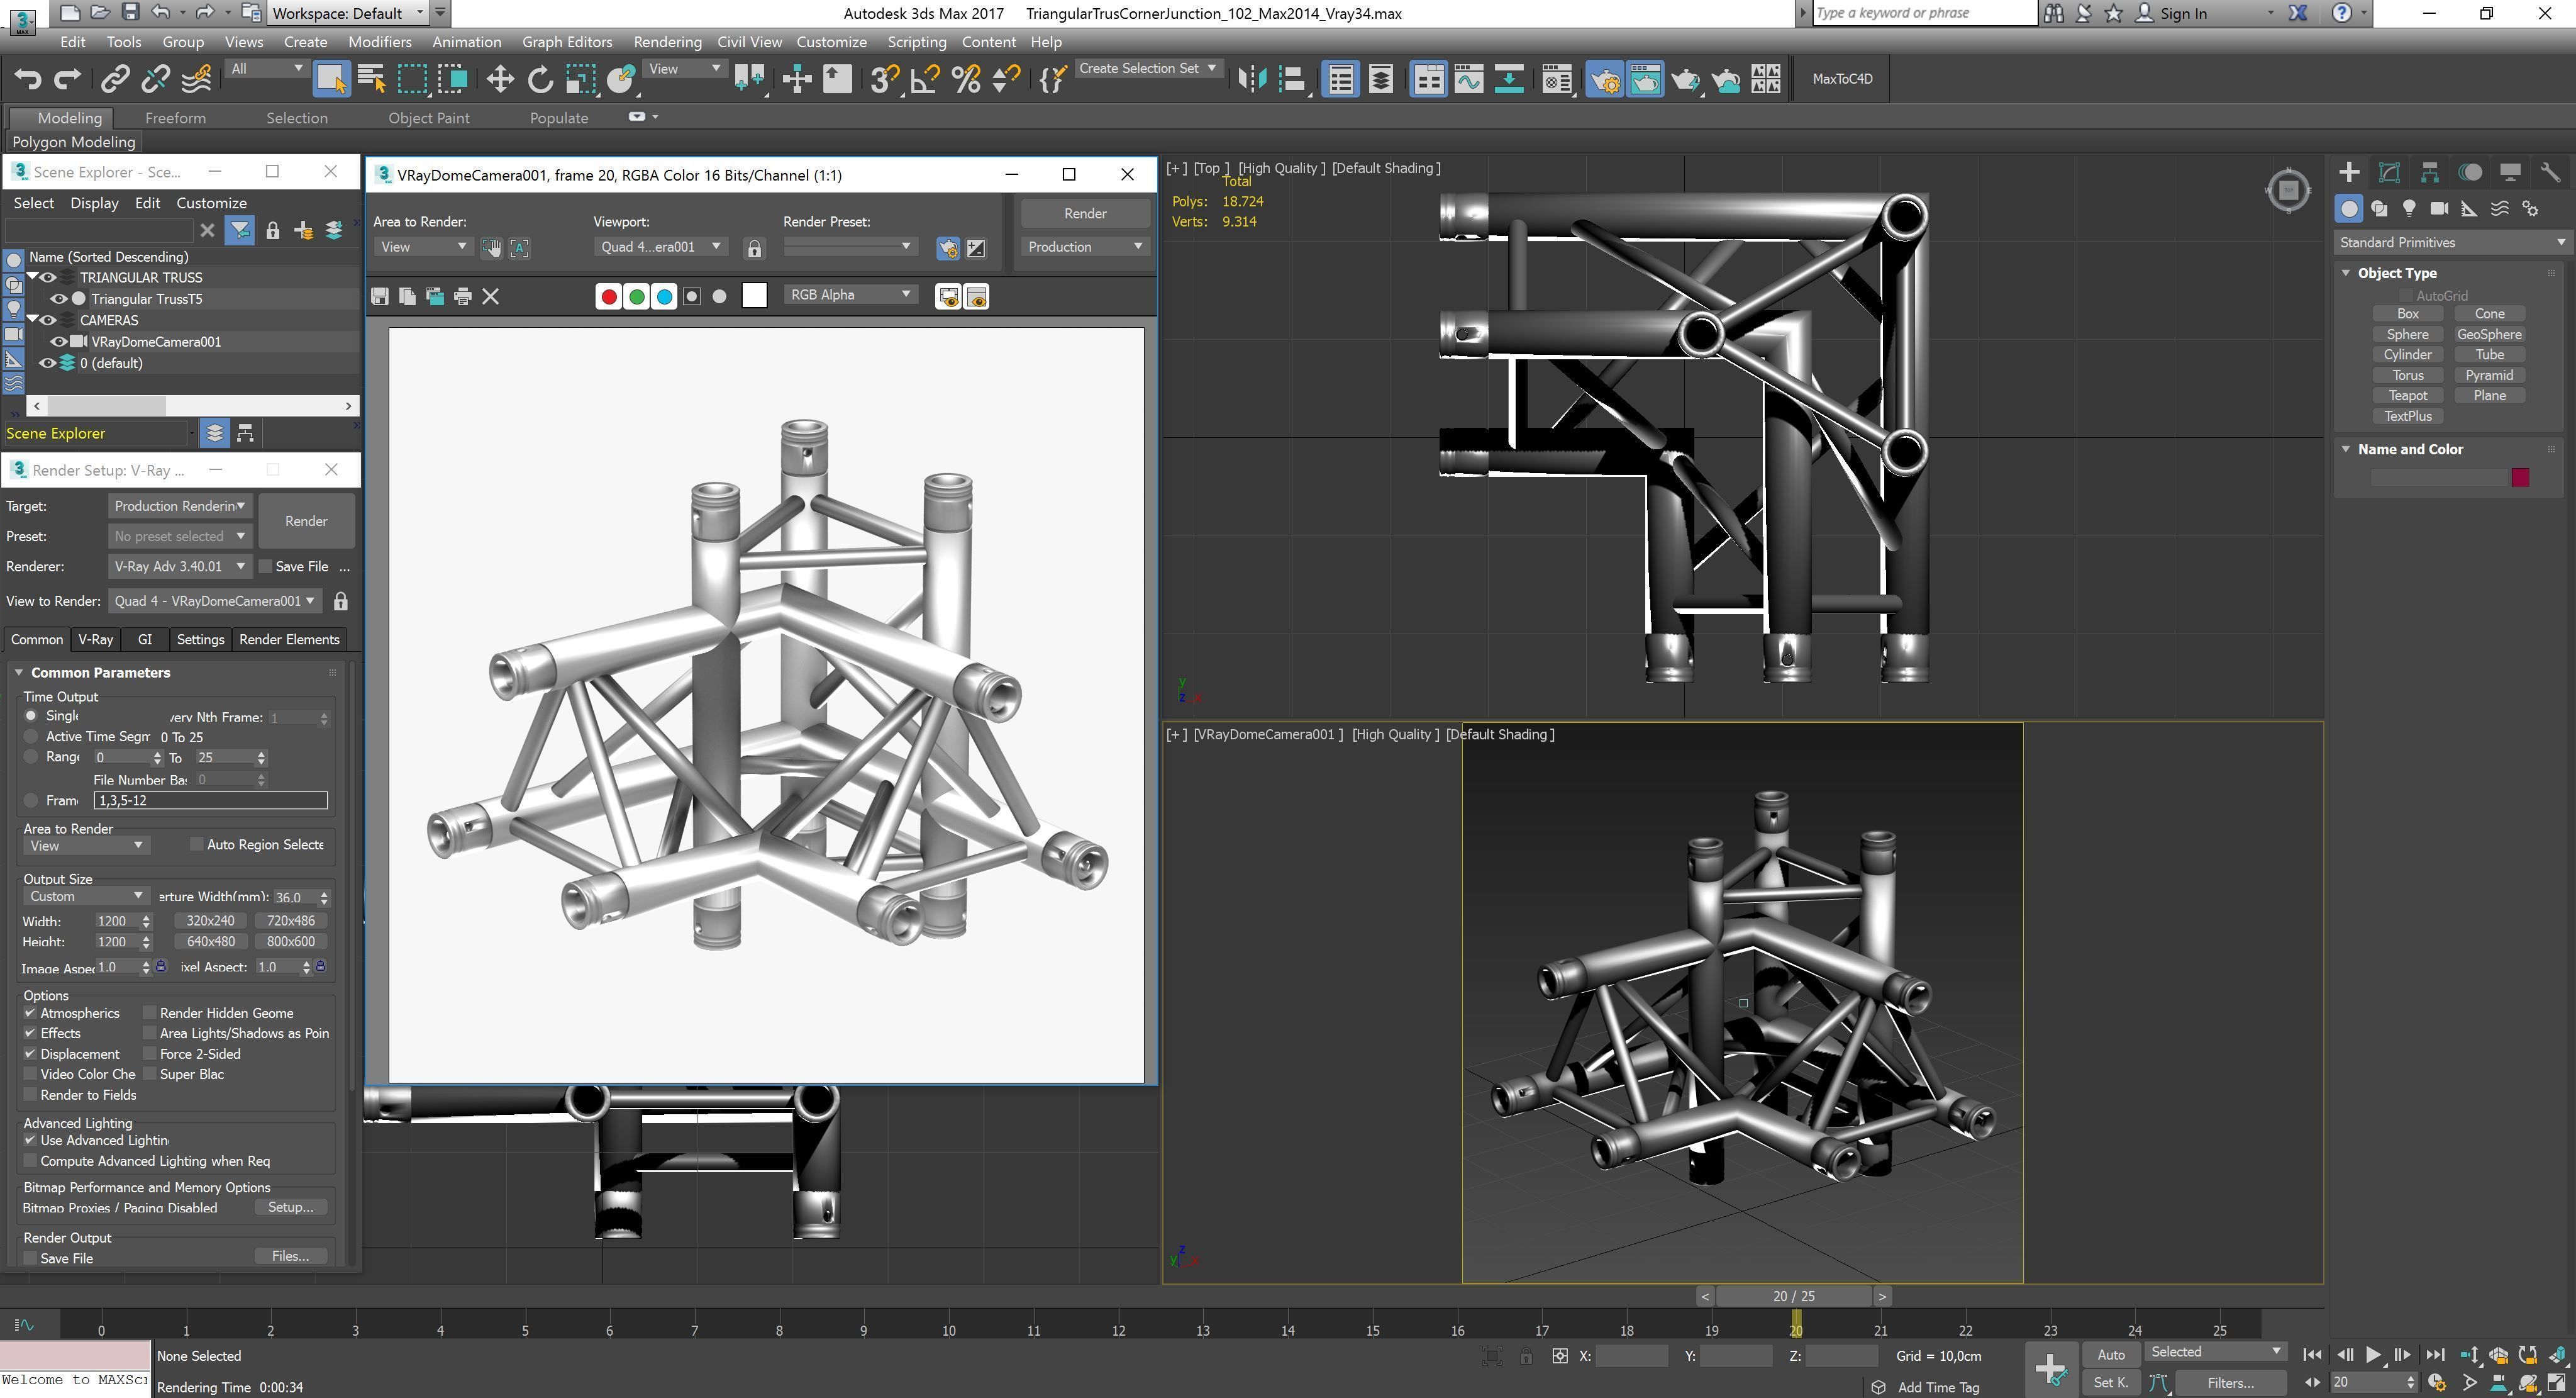Enable Render to Fields checkbox
Screen dimensions: 2576x1398
tap(30, 1096)
